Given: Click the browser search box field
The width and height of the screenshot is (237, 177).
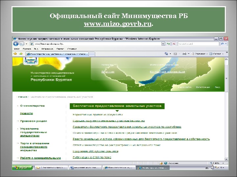Looking at the screenshot, I should click(198, 44).
